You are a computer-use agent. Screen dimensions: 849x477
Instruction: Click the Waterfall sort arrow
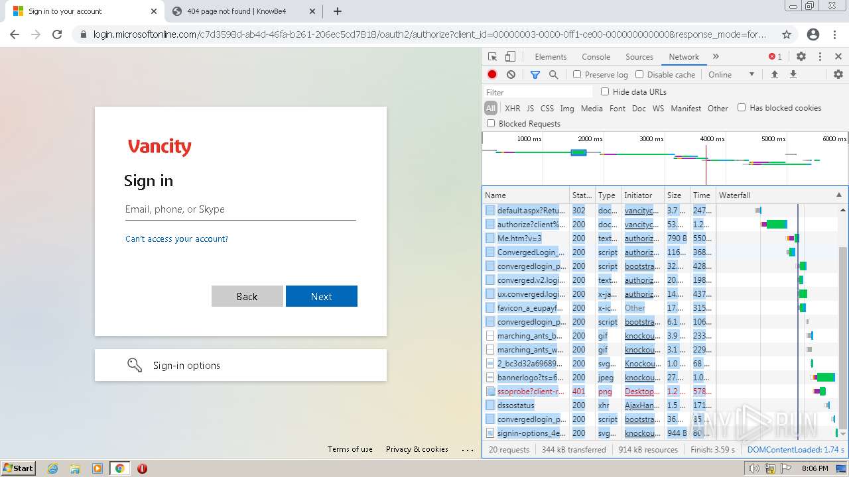[x=838, y=195]
